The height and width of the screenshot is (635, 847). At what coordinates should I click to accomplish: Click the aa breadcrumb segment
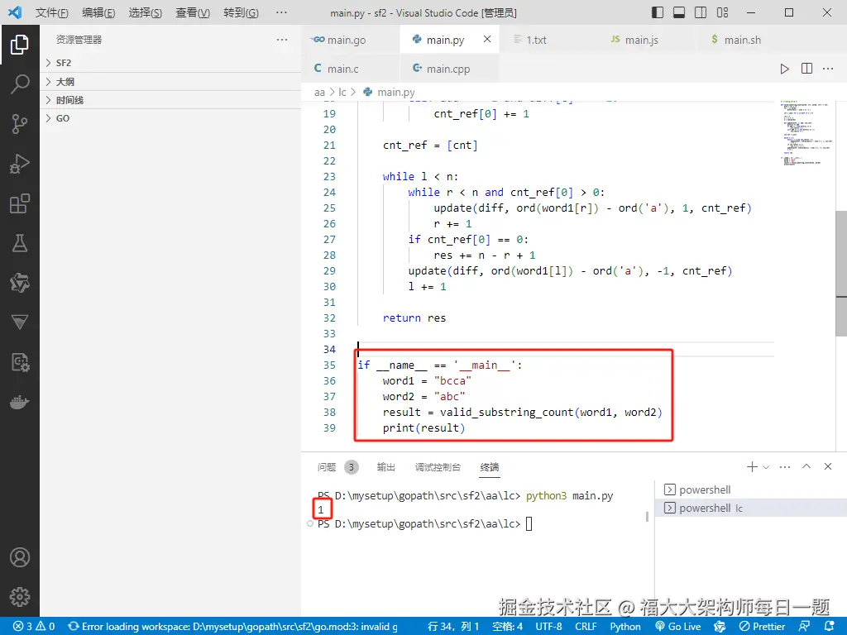tap(319, 93)
